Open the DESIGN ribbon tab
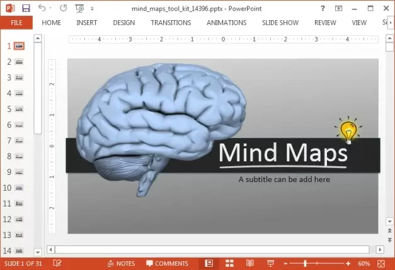 pos(123,23)
